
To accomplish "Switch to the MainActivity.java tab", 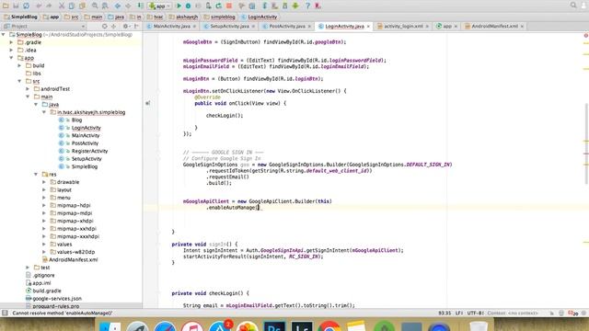I will point(172,27).
